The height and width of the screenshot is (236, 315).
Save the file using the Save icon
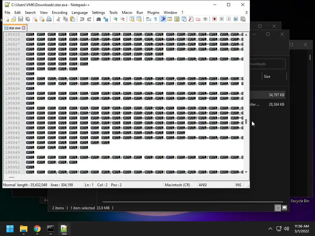[21, 19]
